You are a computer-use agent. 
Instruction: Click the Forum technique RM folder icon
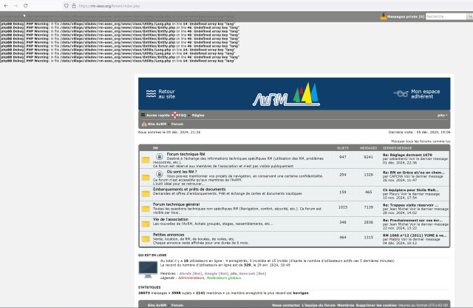(146, 159)
